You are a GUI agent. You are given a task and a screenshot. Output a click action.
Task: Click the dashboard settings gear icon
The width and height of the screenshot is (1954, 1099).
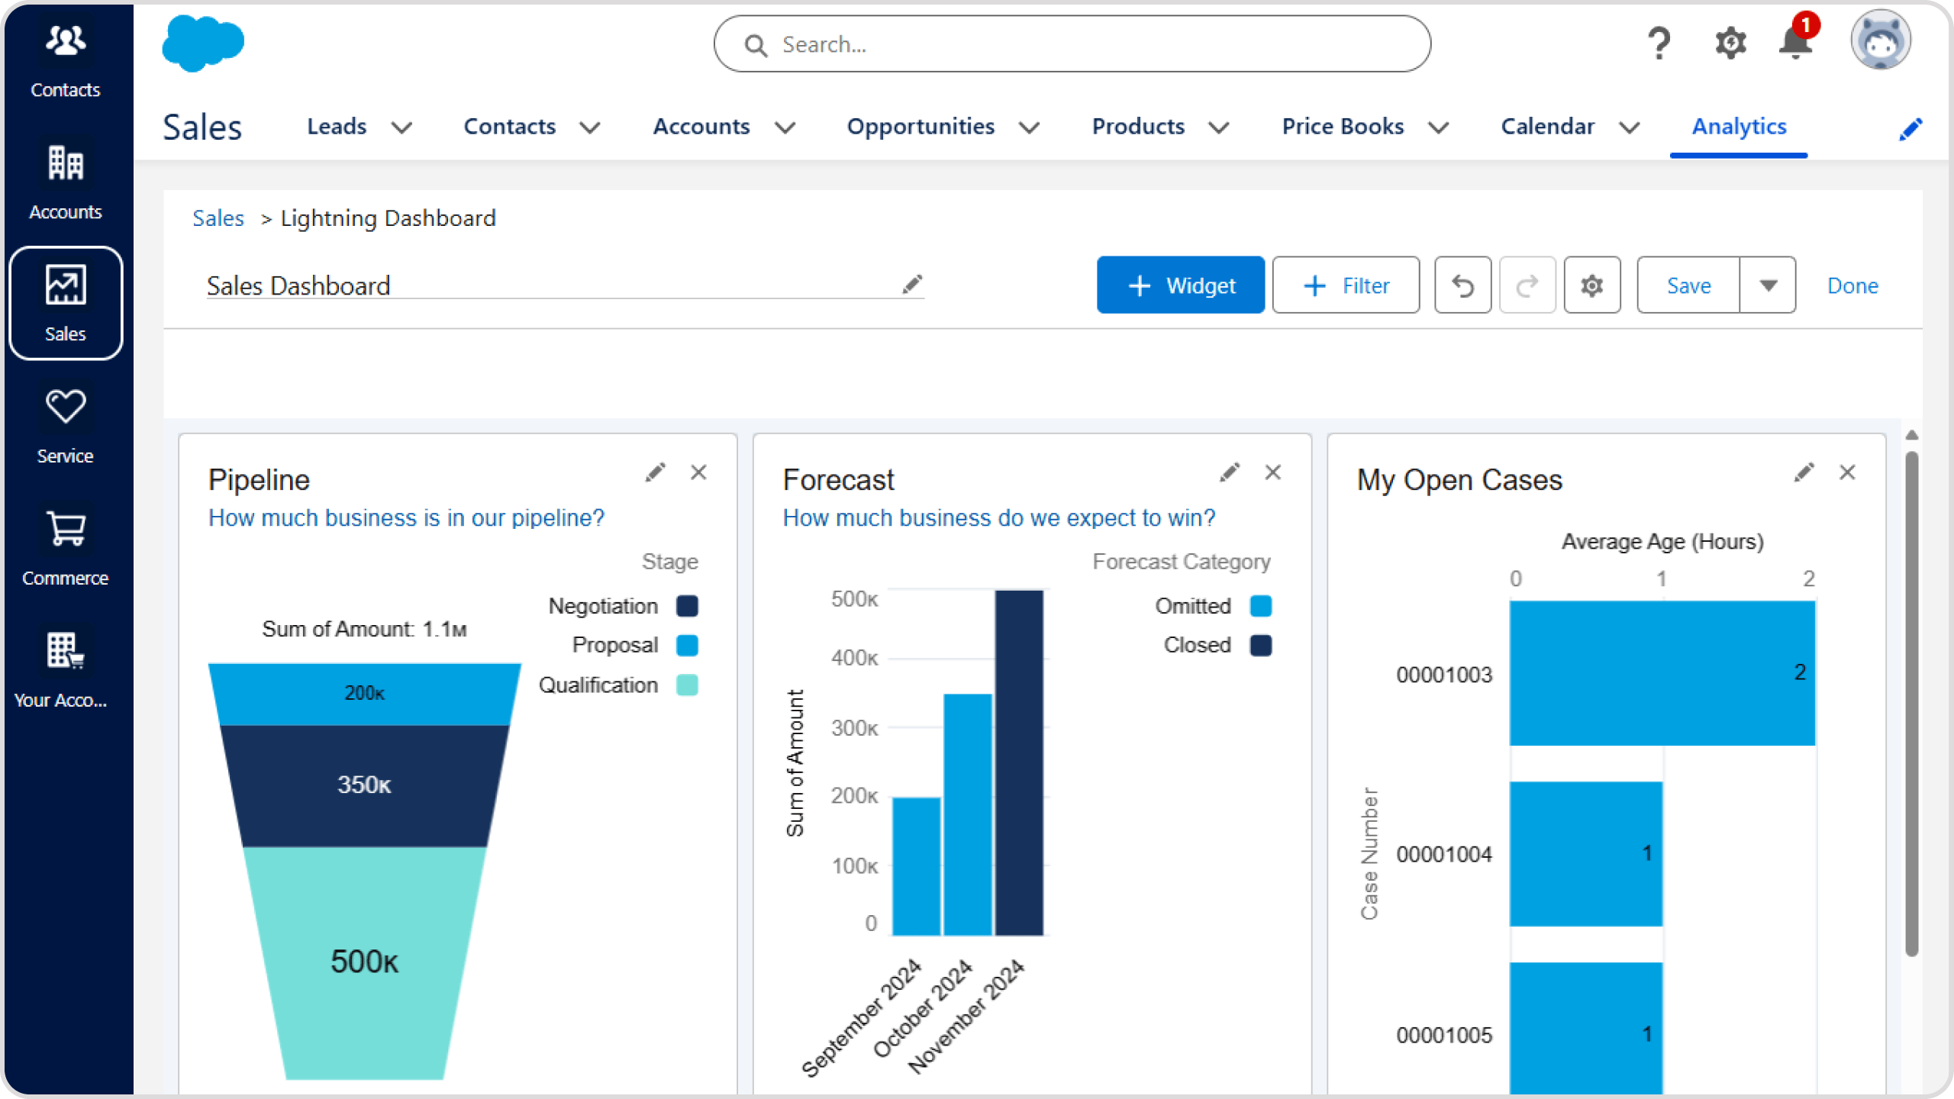1593,285
